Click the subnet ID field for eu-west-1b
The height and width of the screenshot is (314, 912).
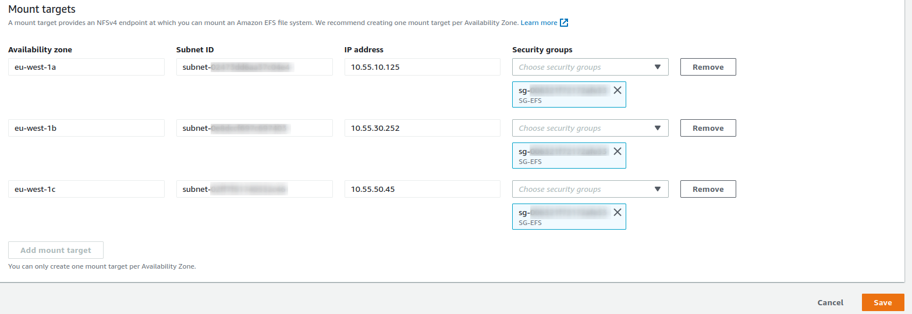point(254,128)
